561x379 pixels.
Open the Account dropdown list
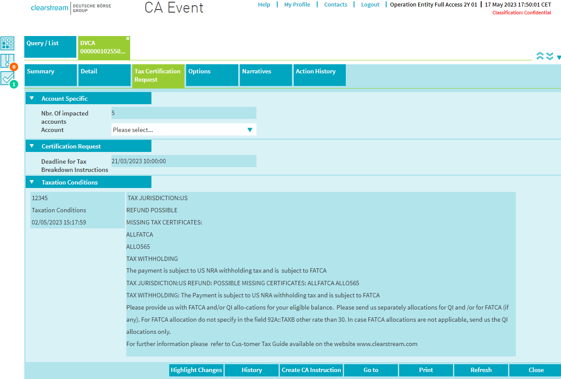(x=184, y=129)
